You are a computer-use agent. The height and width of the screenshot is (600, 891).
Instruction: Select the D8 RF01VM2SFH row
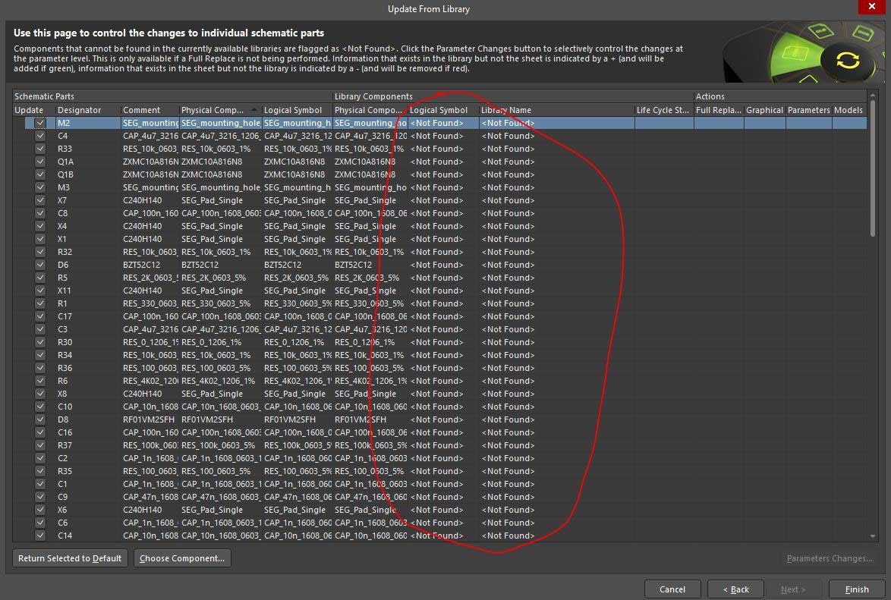[x=228, y=419]
